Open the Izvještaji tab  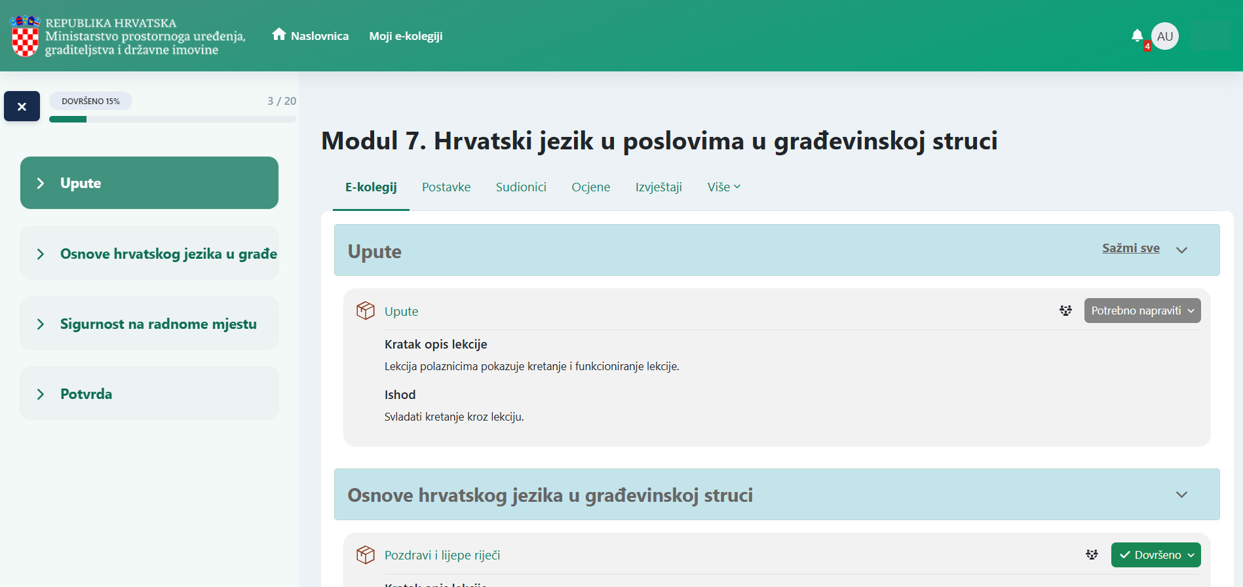659,187
